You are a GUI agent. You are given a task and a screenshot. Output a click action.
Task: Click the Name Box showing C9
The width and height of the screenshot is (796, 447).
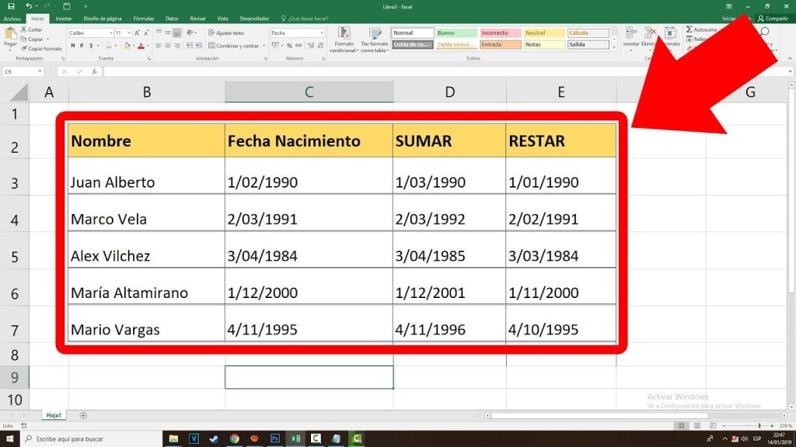tap(22, 70)
